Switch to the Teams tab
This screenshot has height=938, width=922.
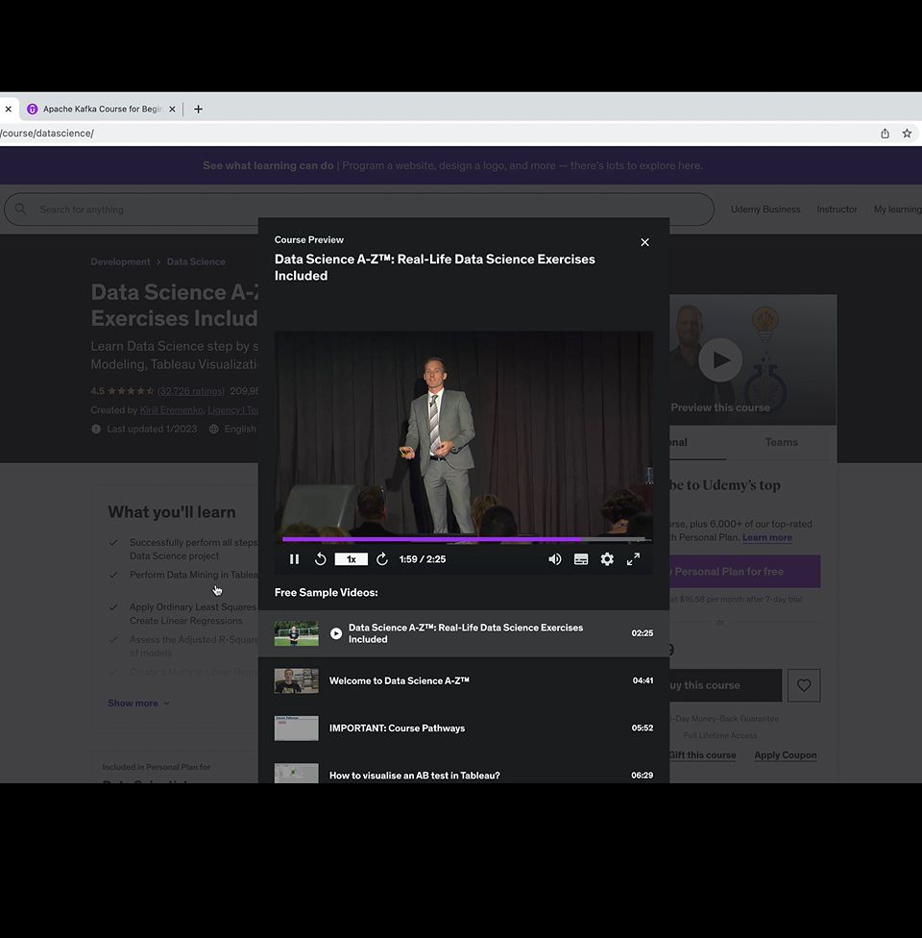tap(781, 442)
